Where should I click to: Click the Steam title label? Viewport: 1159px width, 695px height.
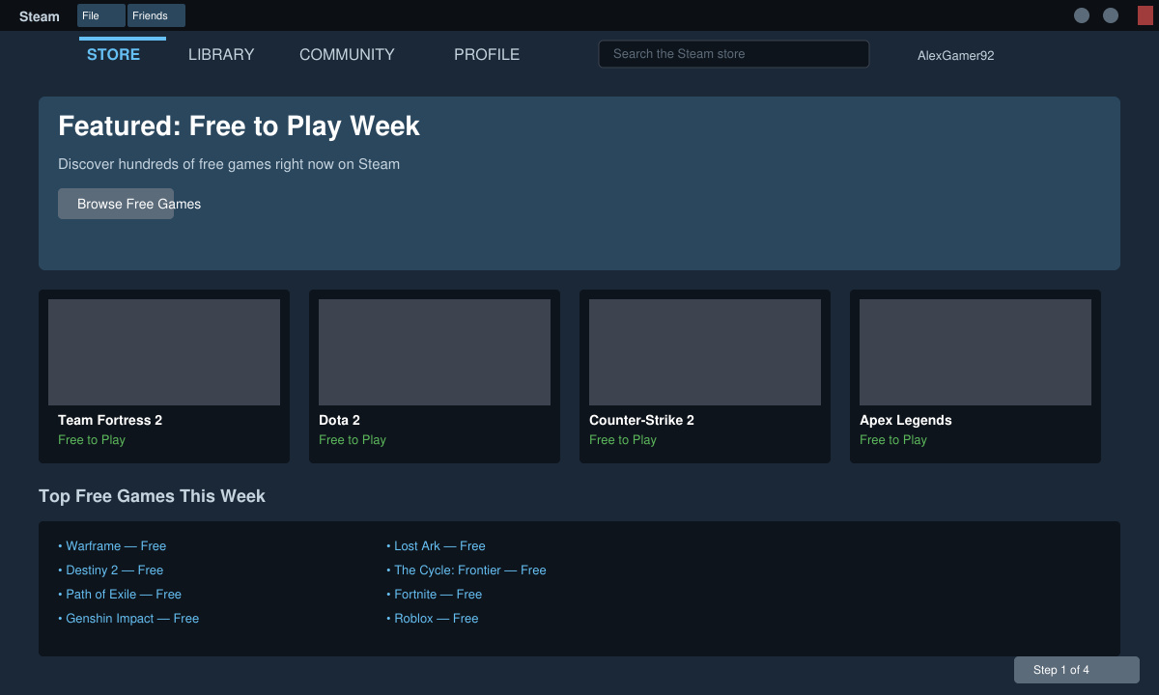pyautogui.click(x=40, y=16)
